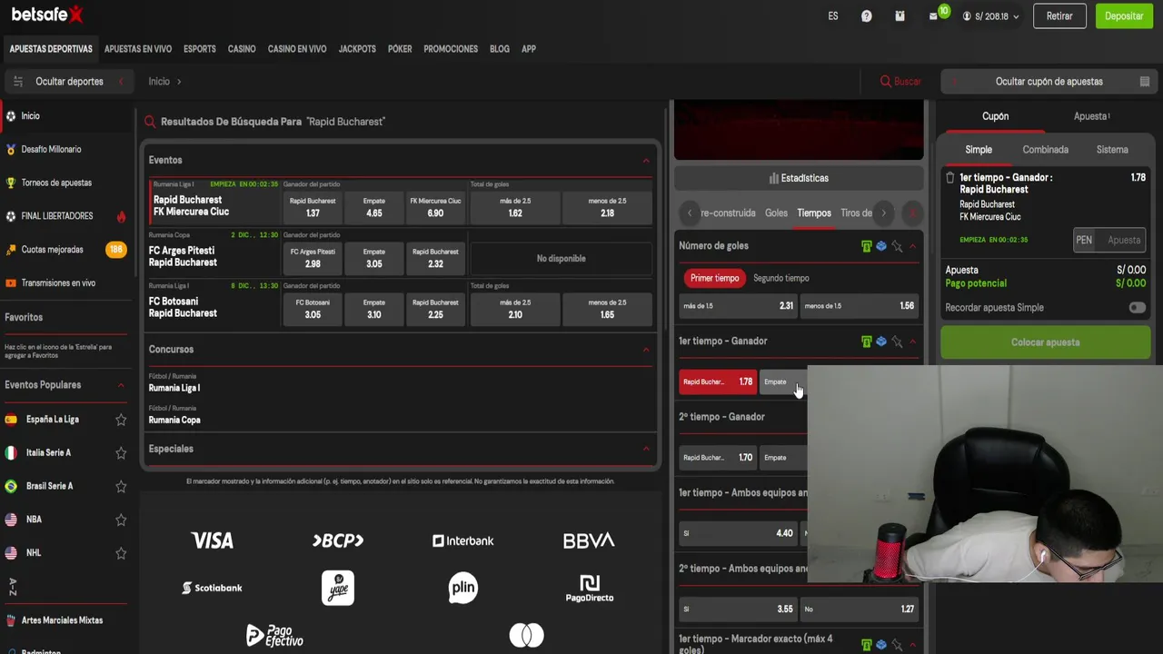The width and height of the screenshot is (1163, 654).
Task: Remove selection with the trash icon
Action: 949,178
